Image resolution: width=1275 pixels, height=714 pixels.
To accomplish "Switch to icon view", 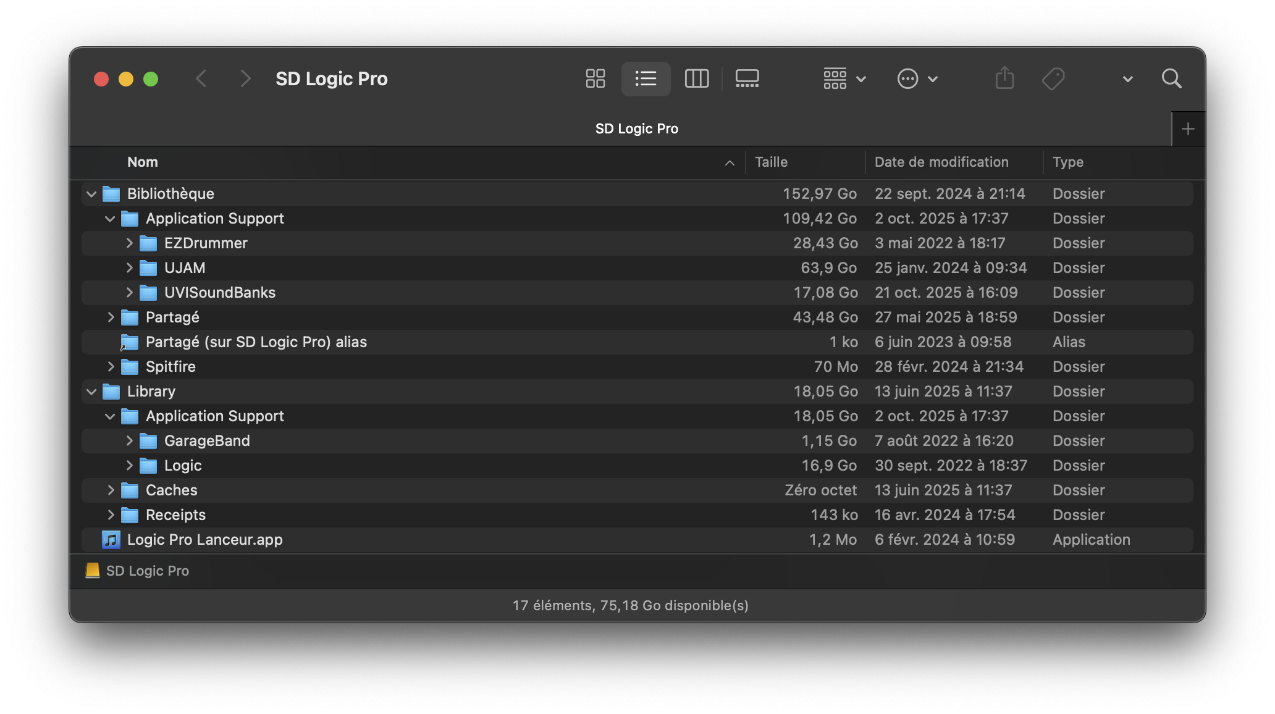I will click(594, 78).
